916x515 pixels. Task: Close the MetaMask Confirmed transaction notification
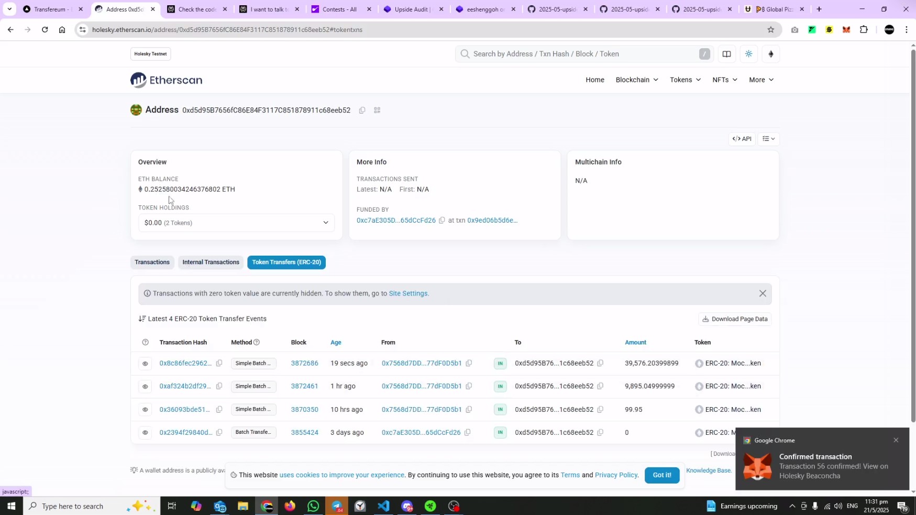point(896,440)
